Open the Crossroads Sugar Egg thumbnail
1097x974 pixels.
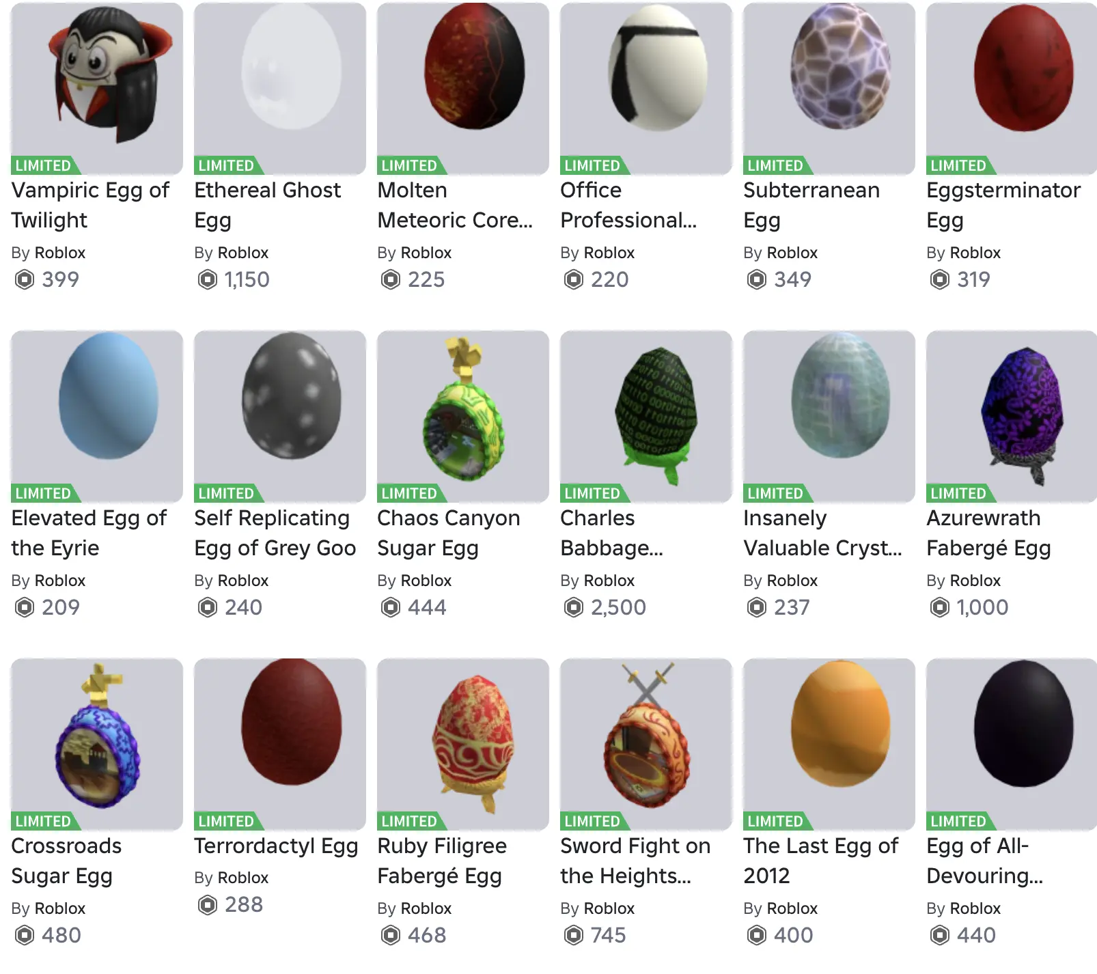coord(97,745)
